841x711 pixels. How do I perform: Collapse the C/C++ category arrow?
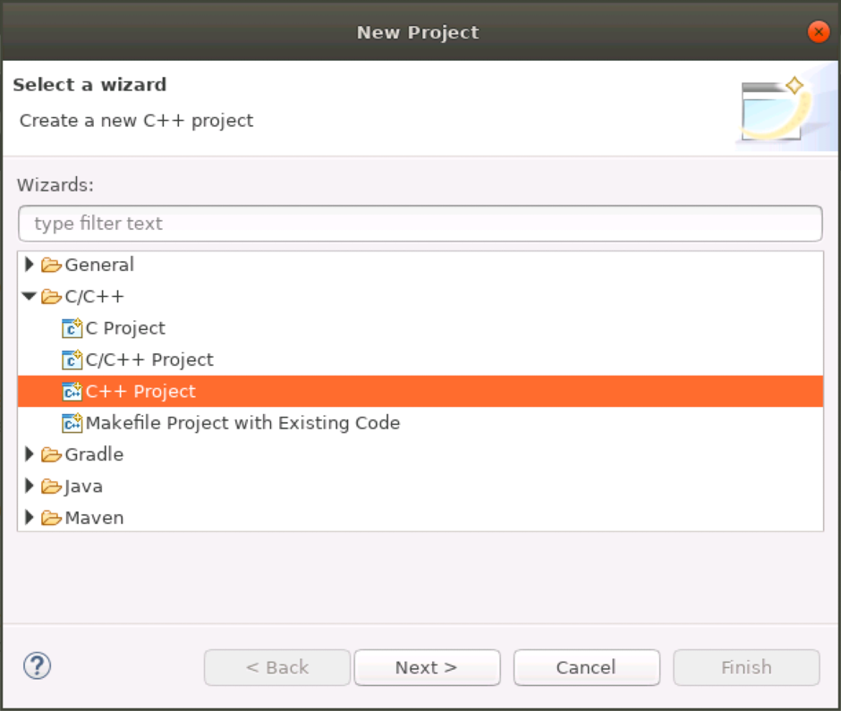pos(30,296)
